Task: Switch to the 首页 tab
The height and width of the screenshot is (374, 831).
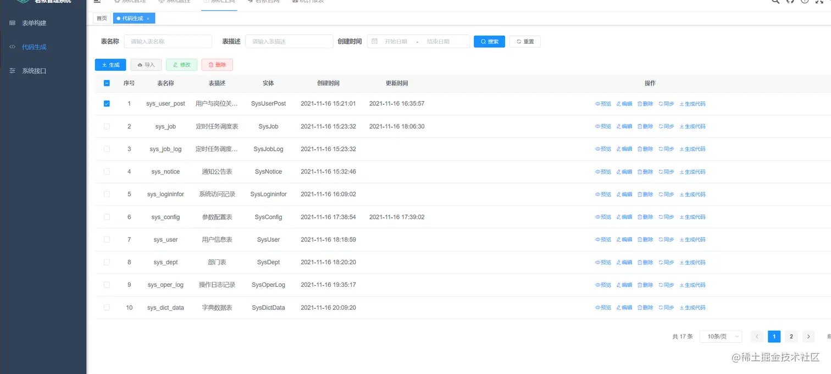Action: (102, 19)
